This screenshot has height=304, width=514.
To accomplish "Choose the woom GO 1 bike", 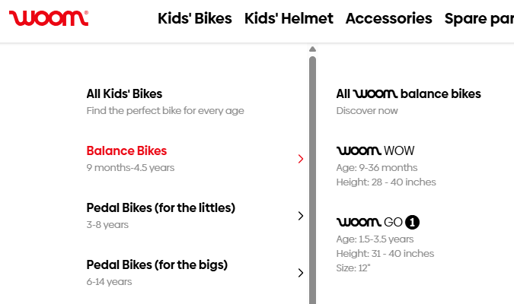I will (378, 223).
